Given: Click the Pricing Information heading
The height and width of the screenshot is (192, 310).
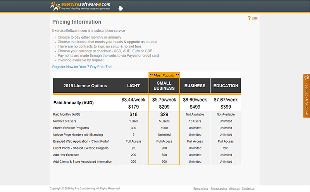Looking at the screenshot, I should [77, 22].
